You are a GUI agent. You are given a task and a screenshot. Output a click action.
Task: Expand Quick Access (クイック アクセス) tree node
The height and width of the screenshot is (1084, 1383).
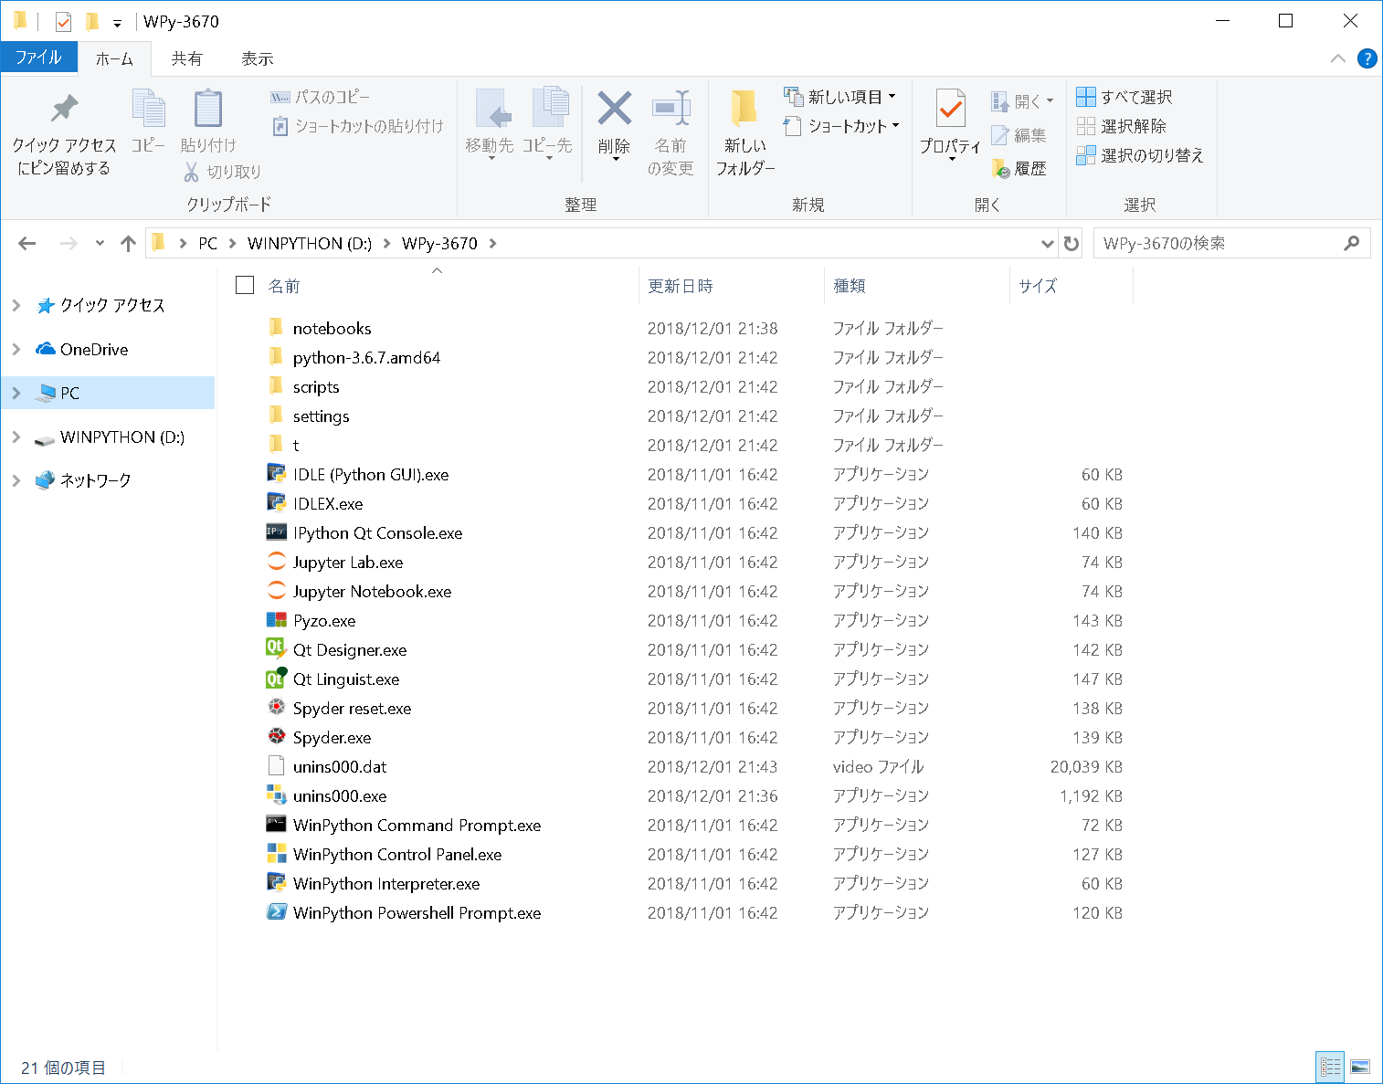click(x=16, y=305)
